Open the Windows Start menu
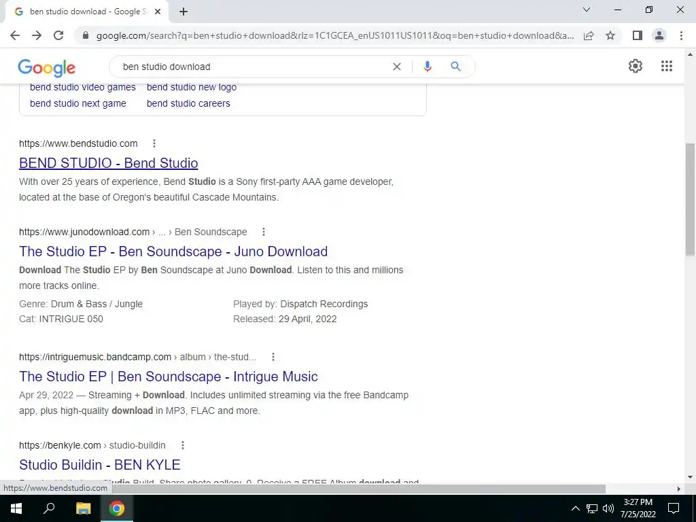 16,508
